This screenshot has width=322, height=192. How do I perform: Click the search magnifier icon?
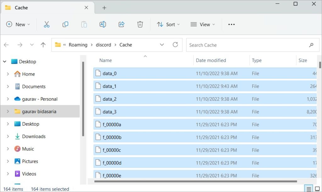[311, 45]
